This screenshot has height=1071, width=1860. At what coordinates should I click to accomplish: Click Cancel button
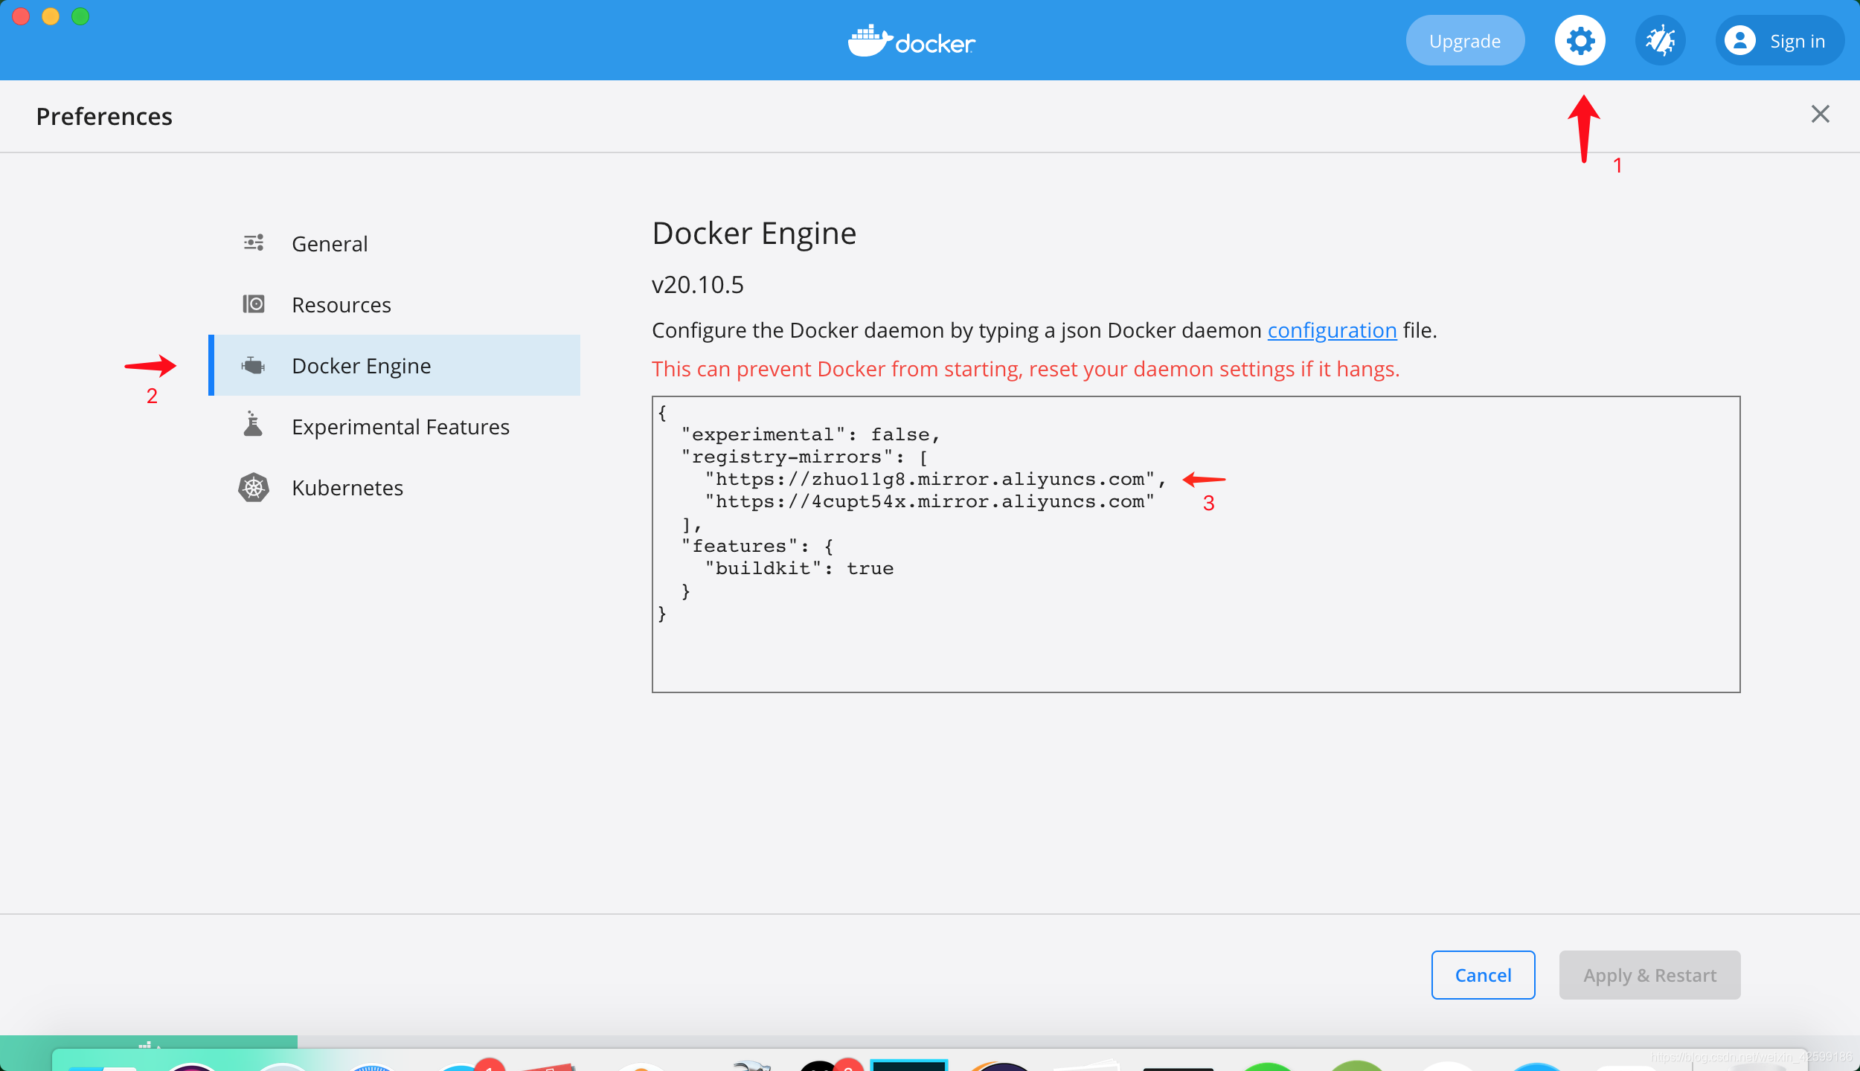pyautogui.click(x=1483, y=975)
